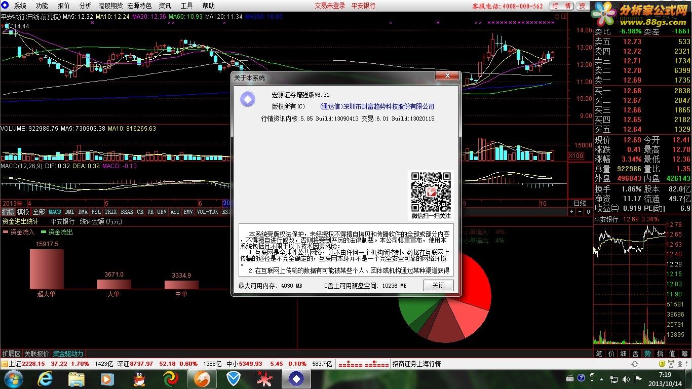The width and height of the screenshot is (692, 389).
Task: Open the 帮助 menu
Action: pos(208,6)
